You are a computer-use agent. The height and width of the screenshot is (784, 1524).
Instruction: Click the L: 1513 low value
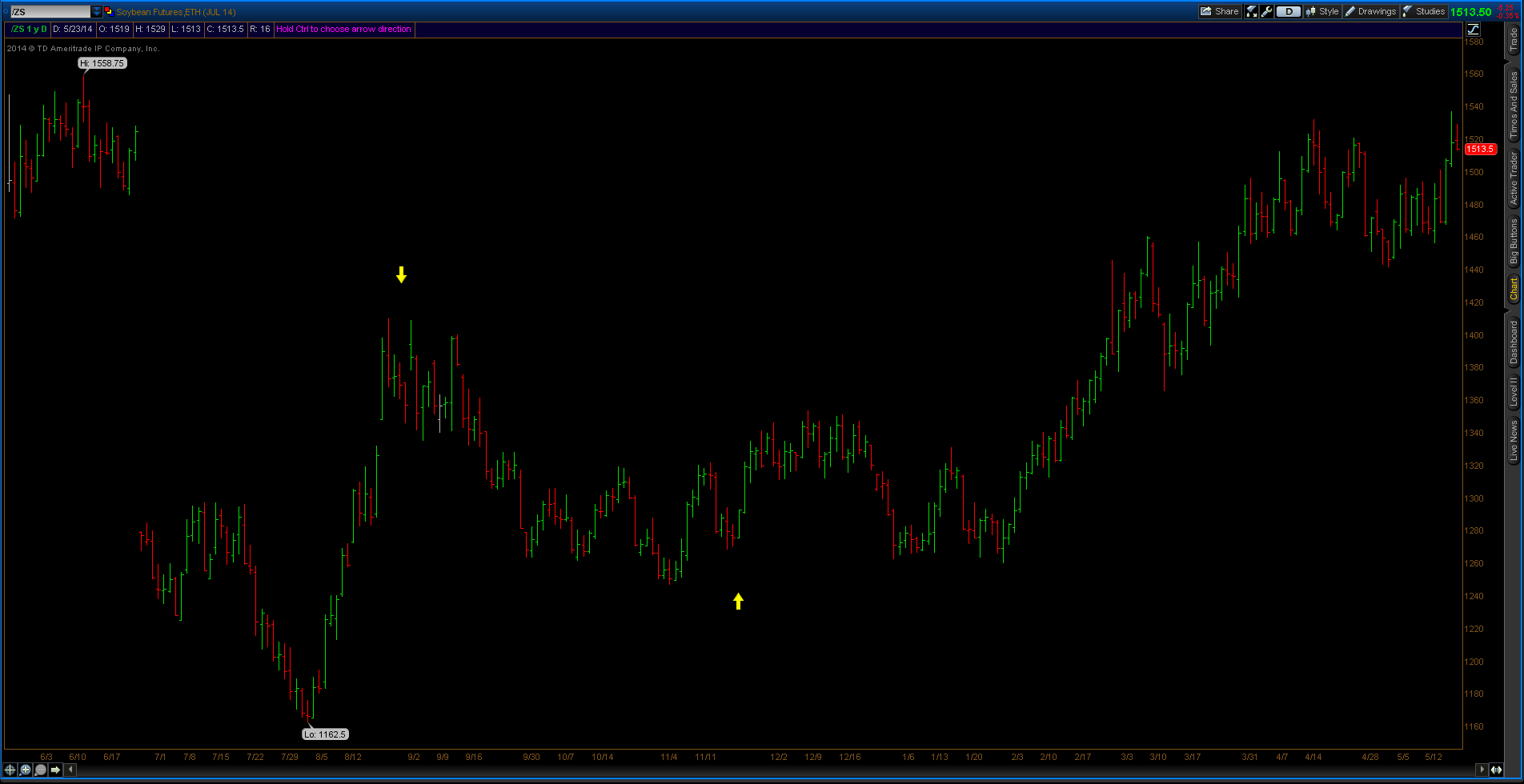(x=186, y=29)
